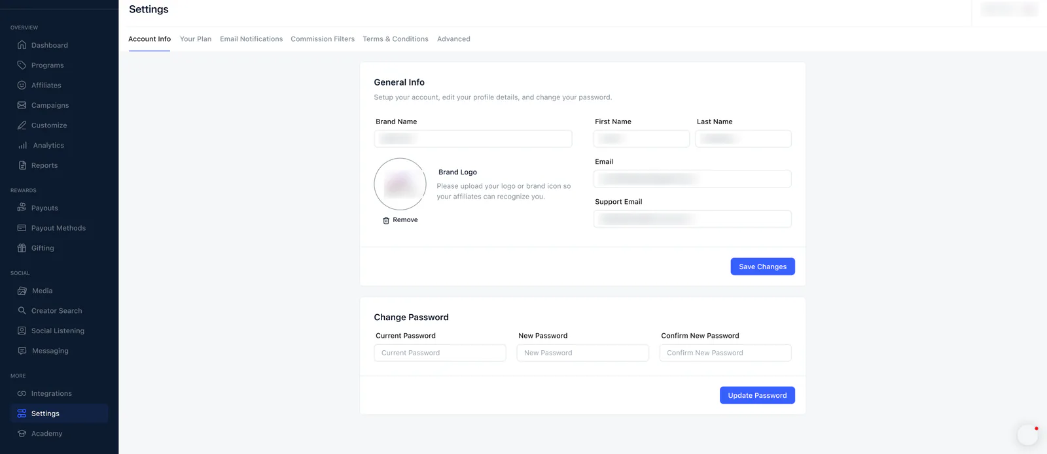Open the Integrations page

pos(52,393)
